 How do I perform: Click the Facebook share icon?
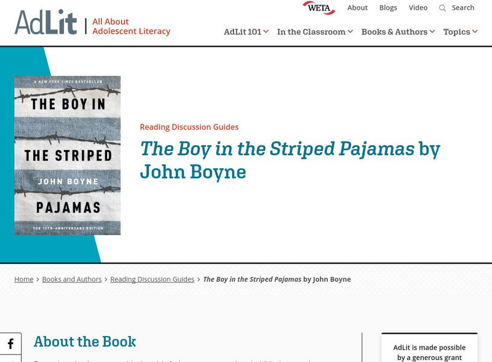(x=10, y=344)
